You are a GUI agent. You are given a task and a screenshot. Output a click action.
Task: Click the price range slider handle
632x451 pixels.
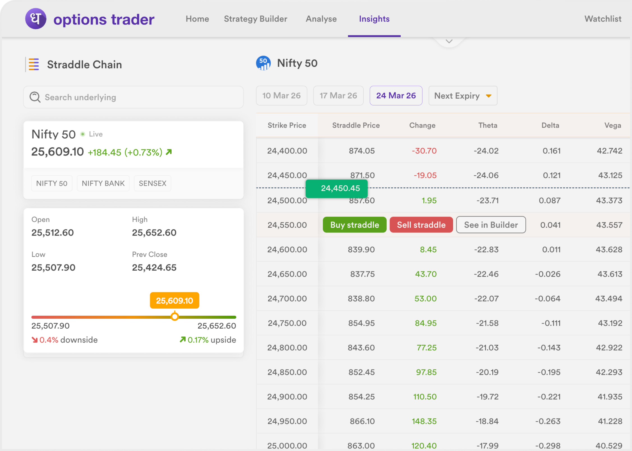[175, 317]
